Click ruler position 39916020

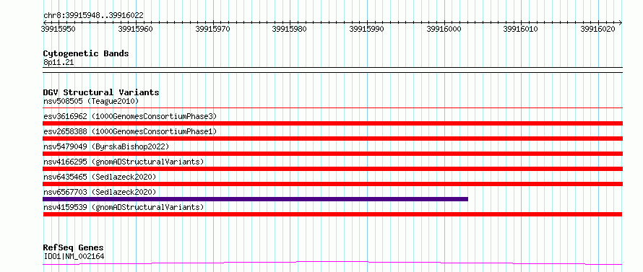pos(598,29)
